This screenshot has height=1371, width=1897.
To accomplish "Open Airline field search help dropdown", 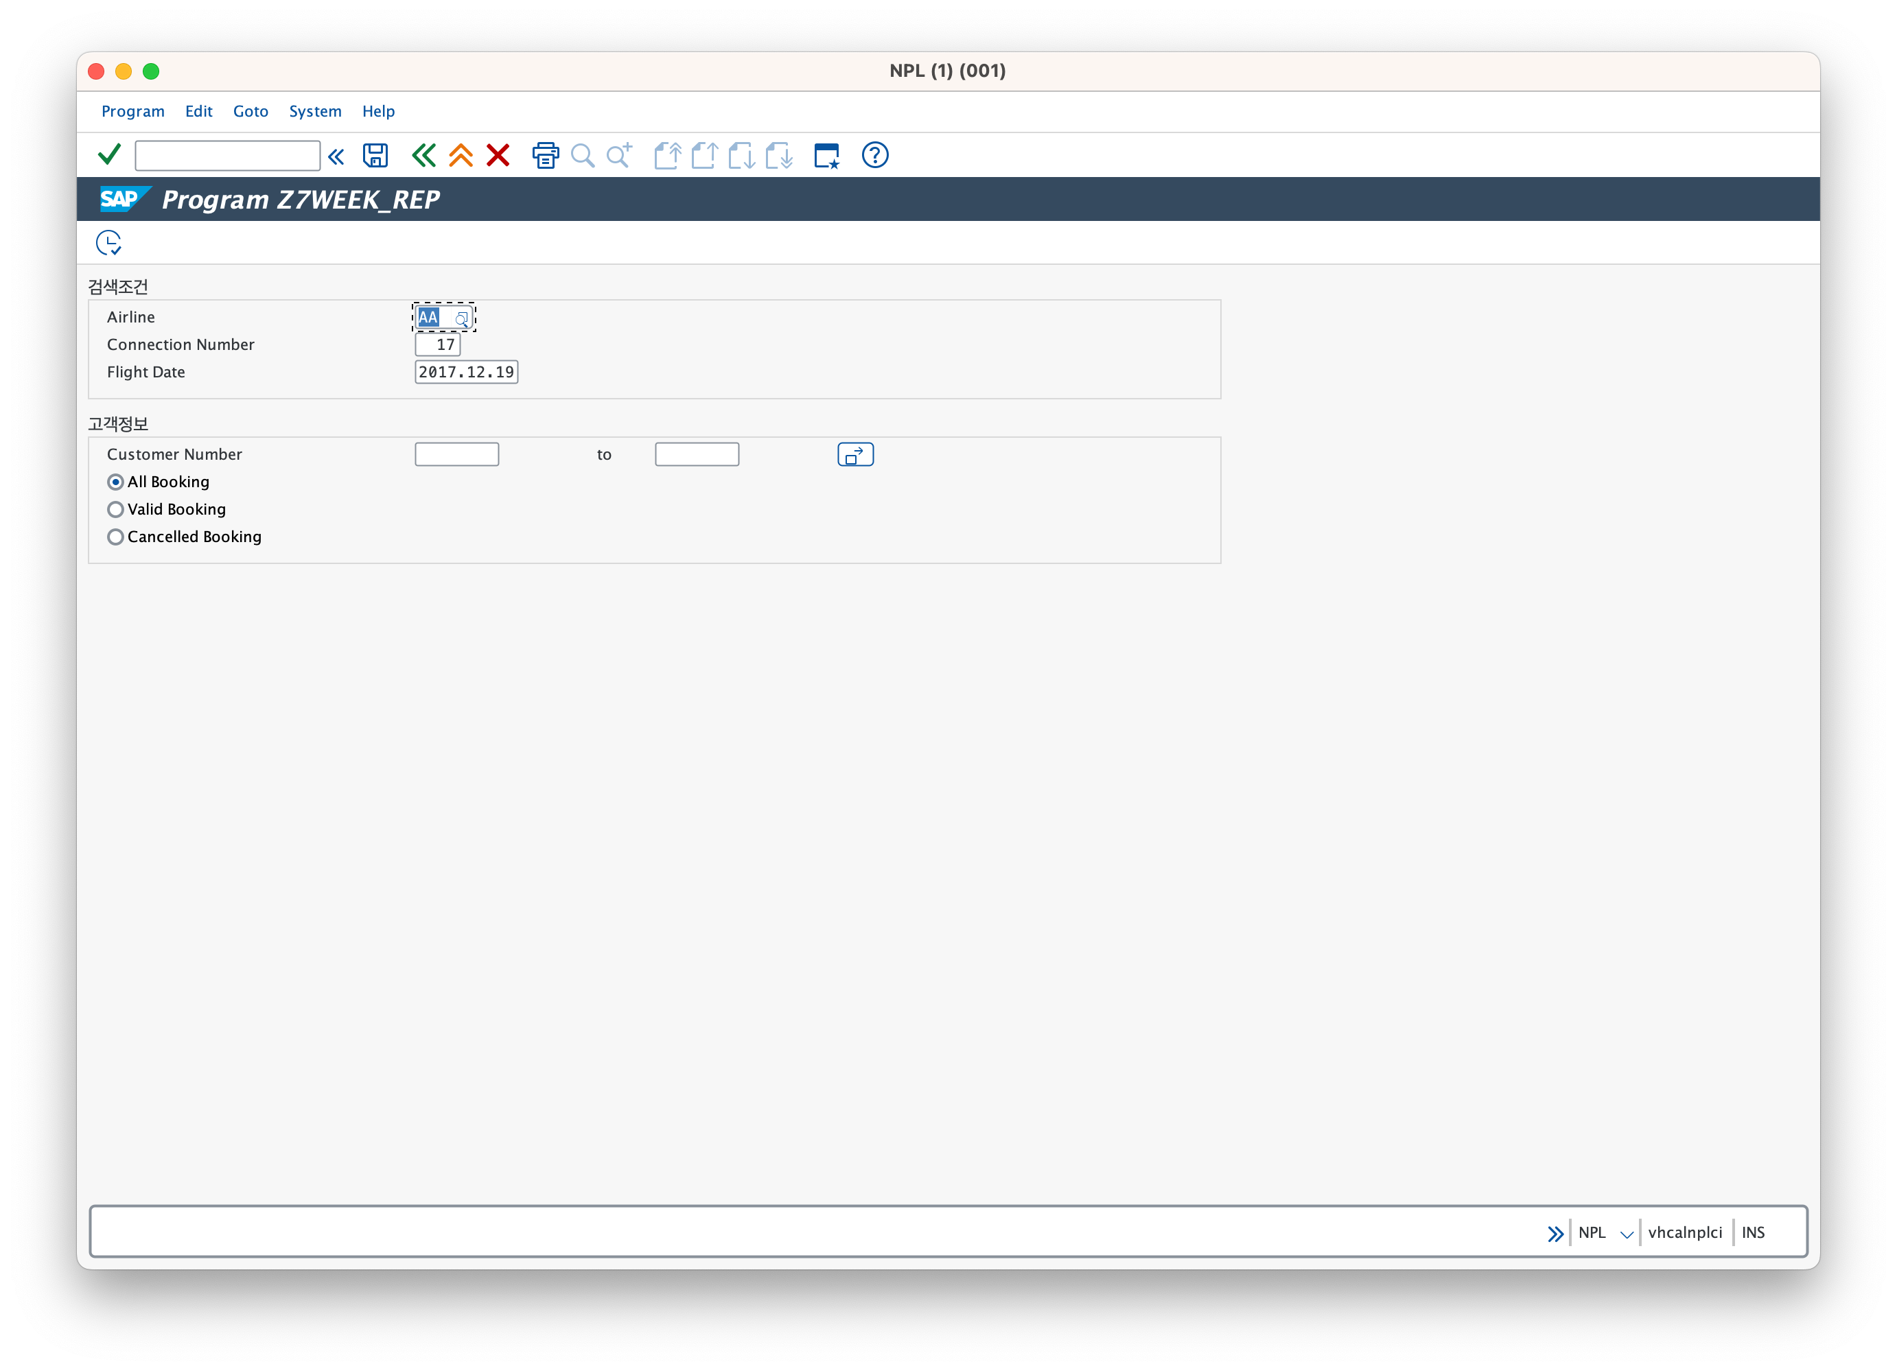I will click(462, 318).
